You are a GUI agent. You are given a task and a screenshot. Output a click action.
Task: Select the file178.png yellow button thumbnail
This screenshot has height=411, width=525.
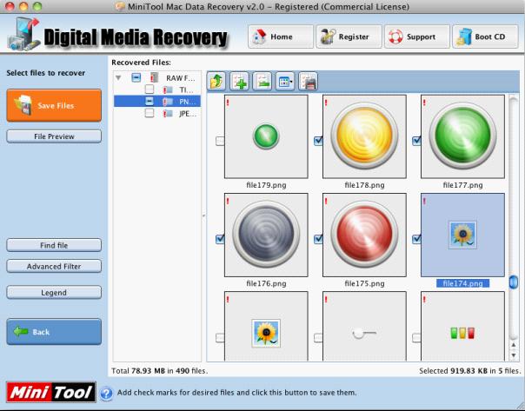coord(364,136)
